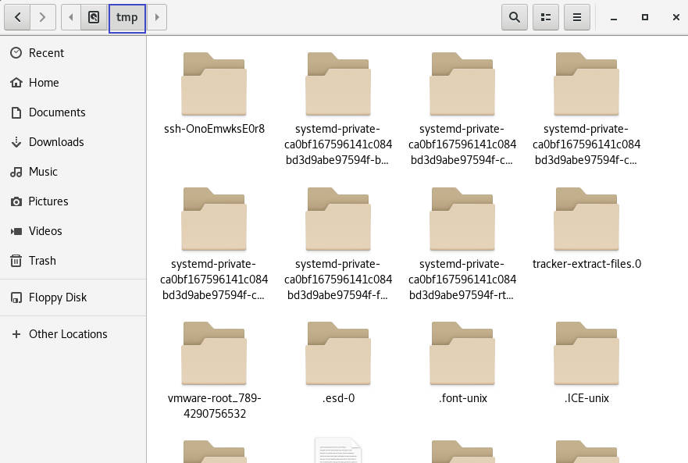Click the vmware-root_789-4290756532 name label
Viewport: 688px width, 463px height.
tap(214, 406)
